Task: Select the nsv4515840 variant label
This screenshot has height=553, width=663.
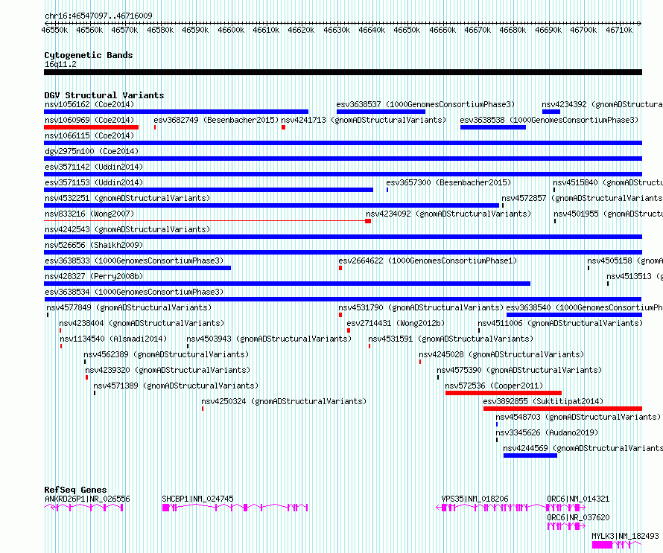Action: pyautogui.click(x=608, y=182)
